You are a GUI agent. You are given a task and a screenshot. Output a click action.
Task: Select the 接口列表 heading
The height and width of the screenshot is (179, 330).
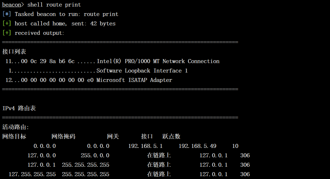click(14, 52)
